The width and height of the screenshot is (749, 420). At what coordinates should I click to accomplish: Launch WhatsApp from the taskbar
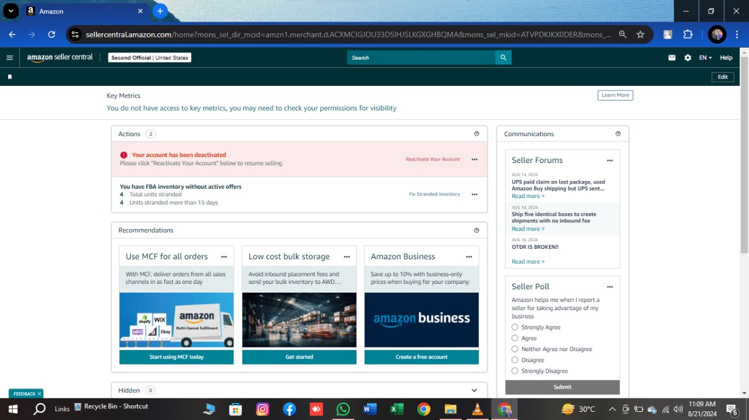pyautogui.click(x=343, y=409)
